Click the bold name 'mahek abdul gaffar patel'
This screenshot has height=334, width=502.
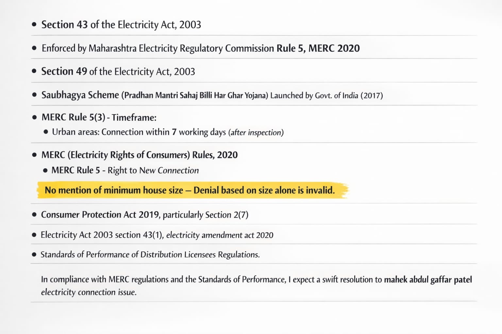coord(428,280)
